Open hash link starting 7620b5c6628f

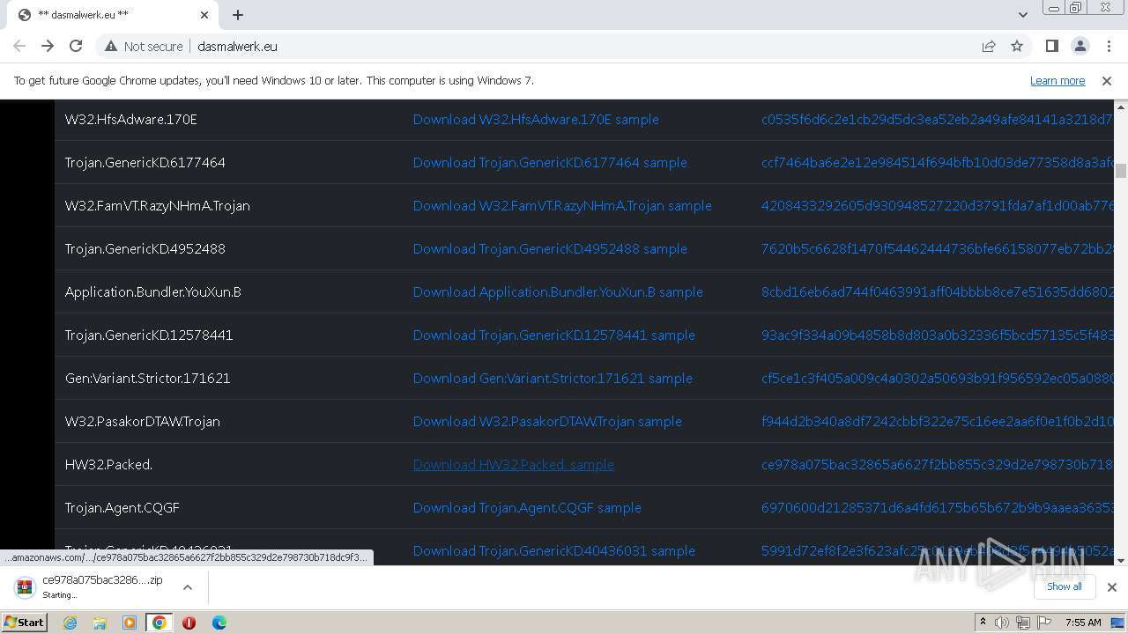pyautogui.click(x=938, y=248)
